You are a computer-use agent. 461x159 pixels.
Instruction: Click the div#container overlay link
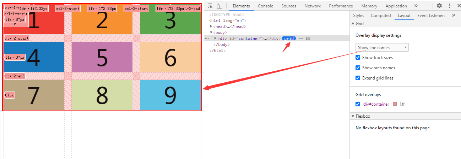click(x=376, y=104)
